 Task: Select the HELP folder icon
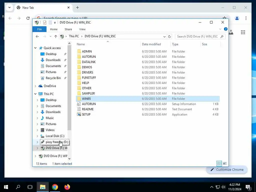click(79, 83)
